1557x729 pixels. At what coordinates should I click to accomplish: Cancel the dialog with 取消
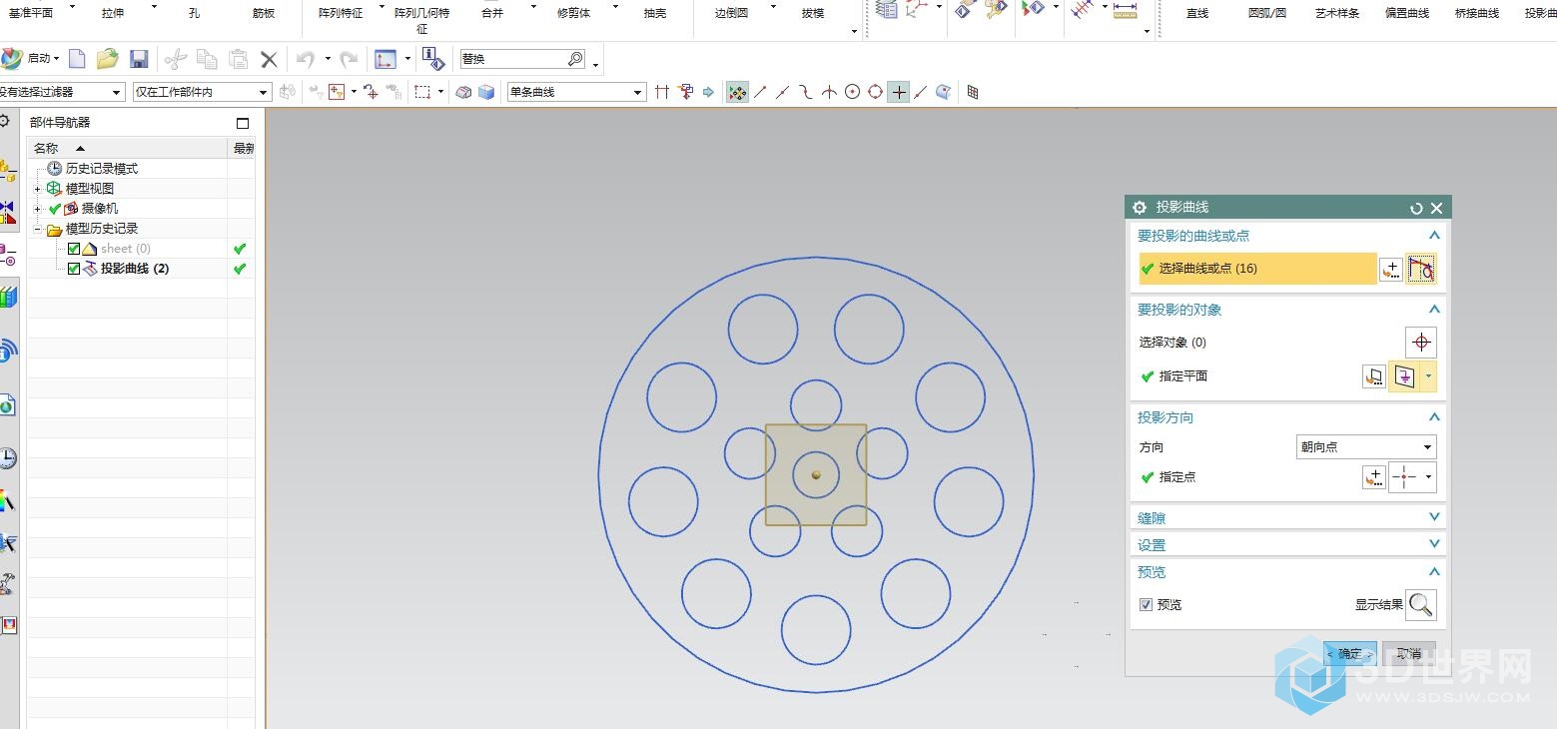[x=1409, y=654]
